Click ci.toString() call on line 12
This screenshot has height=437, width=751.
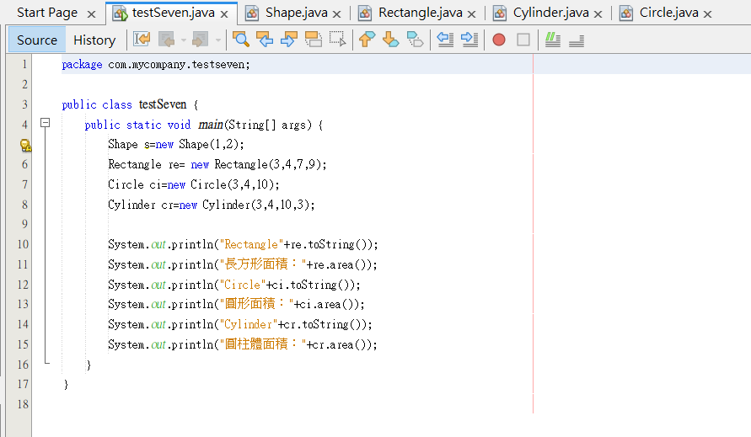[x=312, y=285]
